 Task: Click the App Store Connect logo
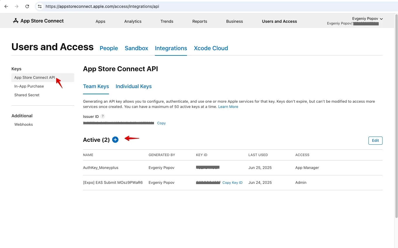pyautogui.click(x=38, y=21)
